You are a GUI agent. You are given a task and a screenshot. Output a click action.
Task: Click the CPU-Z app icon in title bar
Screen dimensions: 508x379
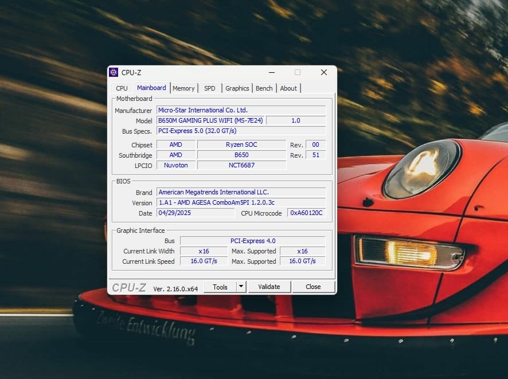coord(114,72)
